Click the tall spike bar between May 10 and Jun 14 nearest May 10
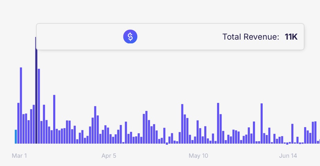 point(218,123)
